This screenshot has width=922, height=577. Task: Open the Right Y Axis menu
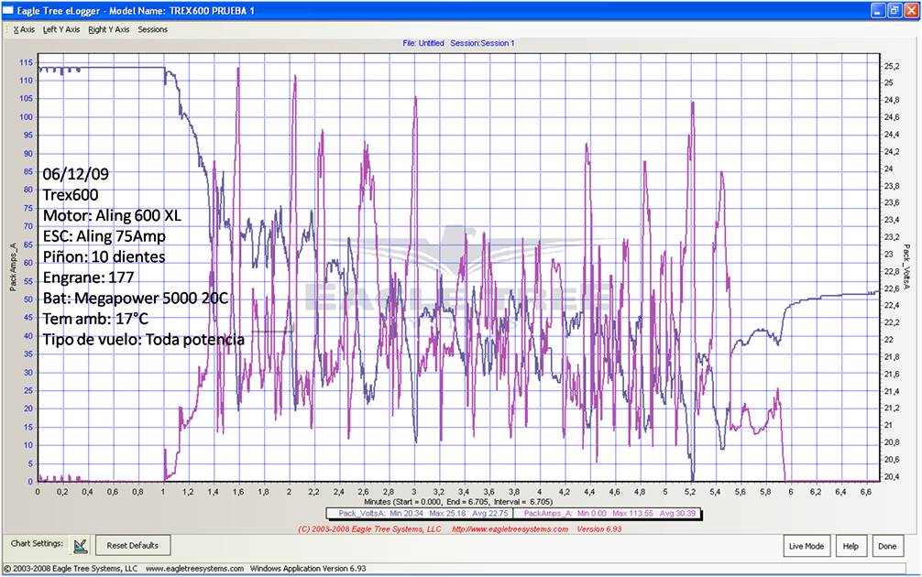[109, 29]
